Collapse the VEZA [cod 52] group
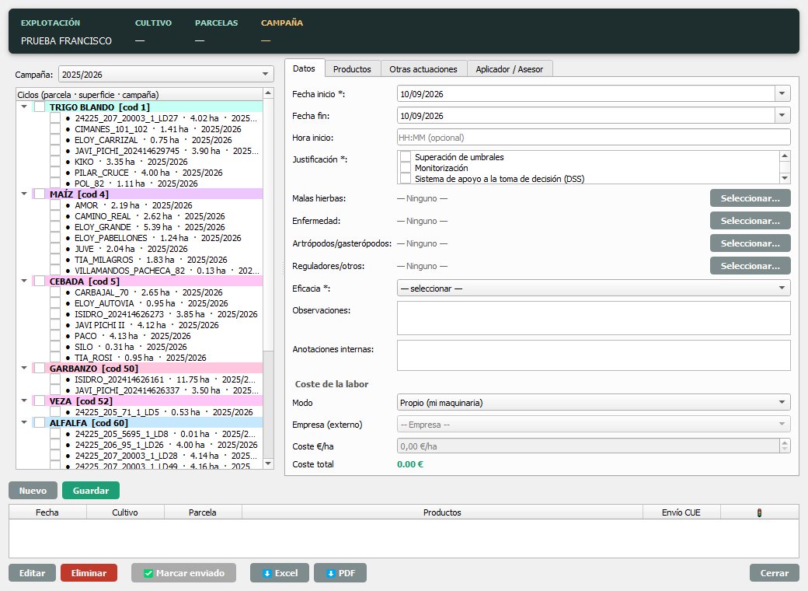Screen dimensions: 808x591 coord(24,400)
